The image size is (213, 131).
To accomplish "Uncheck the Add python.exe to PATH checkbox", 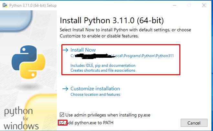I will coord(62,123).
